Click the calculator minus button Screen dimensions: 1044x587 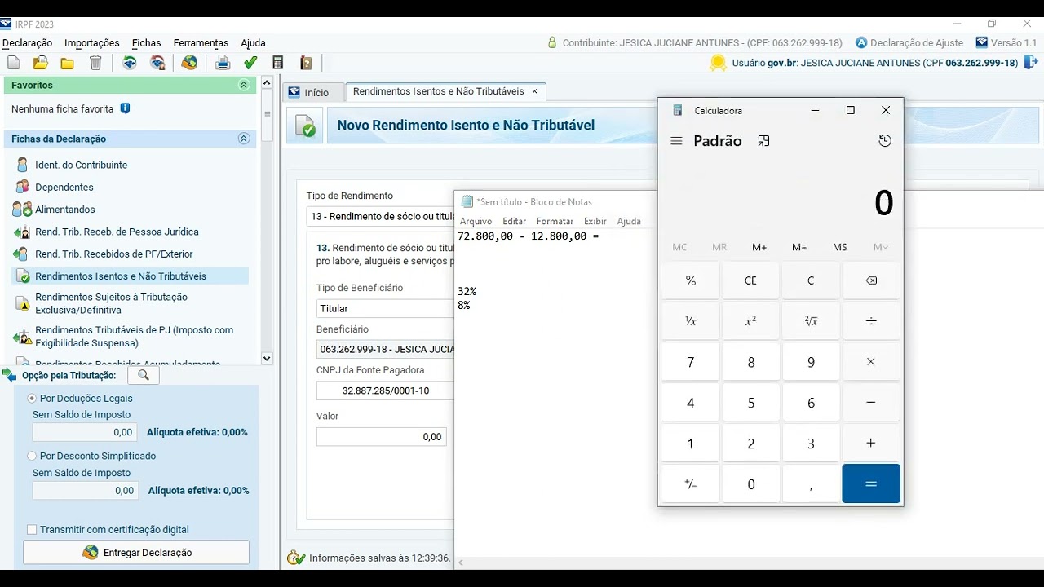coord(871,403)
